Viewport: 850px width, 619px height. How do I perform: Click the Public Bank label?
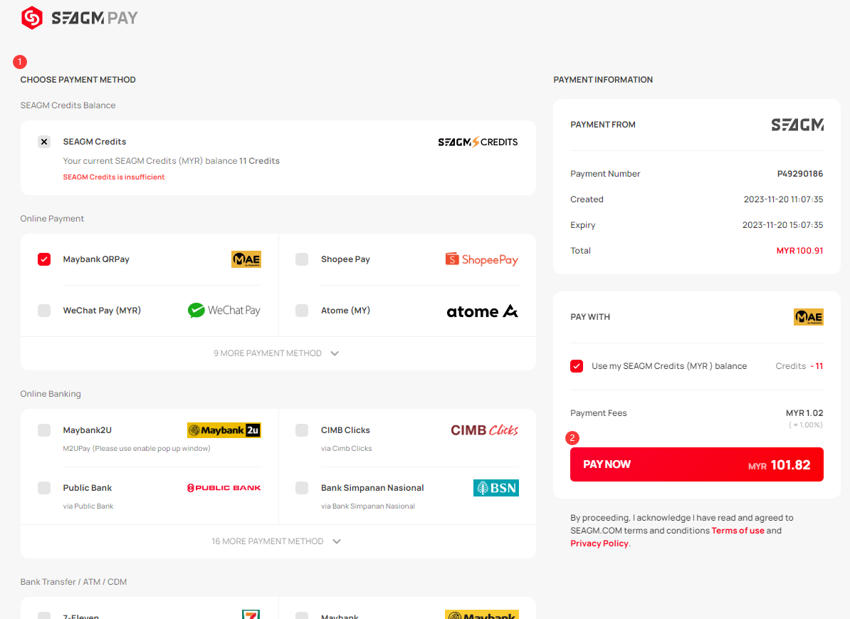[88, 488]
